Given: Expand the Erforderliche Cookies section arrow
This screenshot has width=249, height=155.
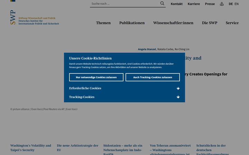Looking at the screenshot, I should click(178, 88).
